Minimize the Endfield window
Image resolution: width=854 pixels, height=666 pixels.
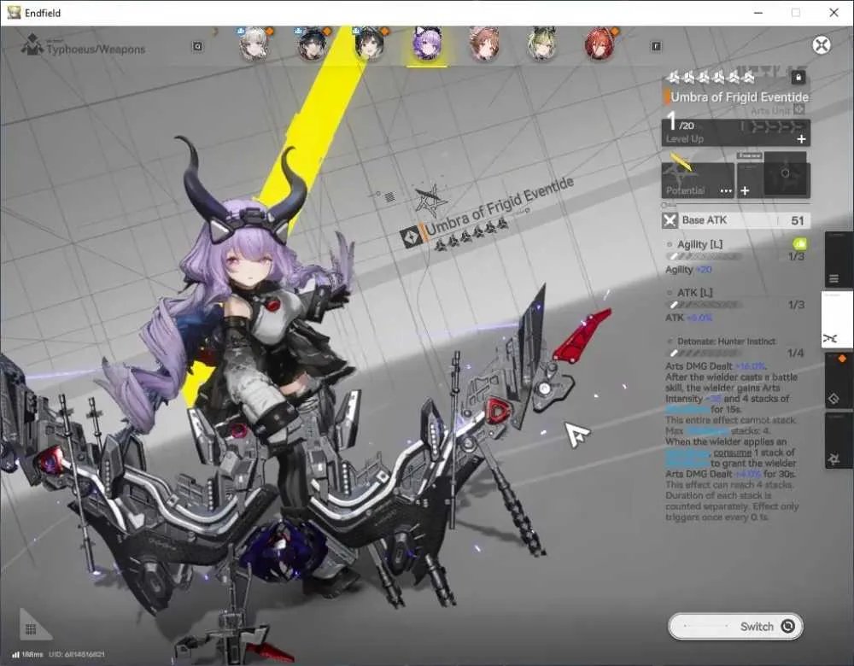758,13
